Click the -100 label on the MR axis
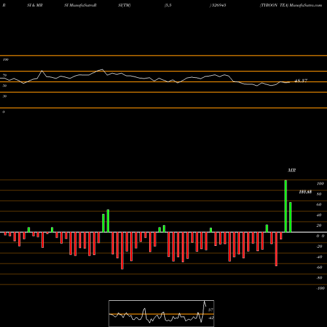The height and width of the screenshot is (327, 327). tap(320, 288)
